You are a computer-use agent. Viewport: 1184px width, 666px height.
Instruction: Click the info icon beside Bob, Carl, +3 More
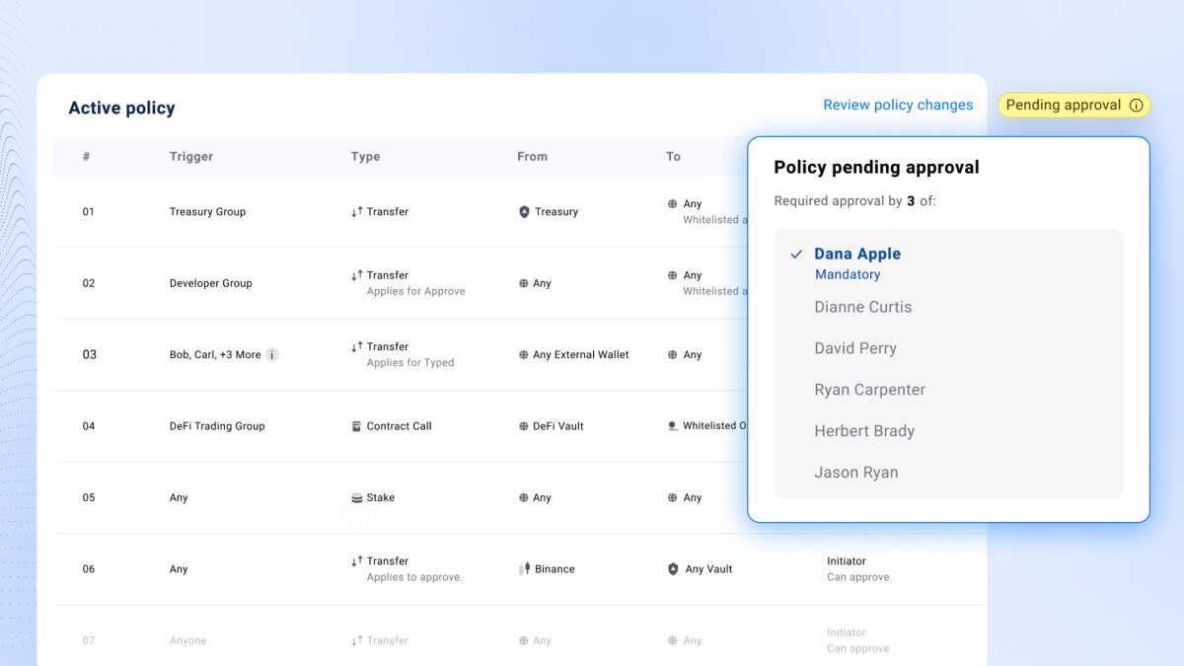click(272, 354)
